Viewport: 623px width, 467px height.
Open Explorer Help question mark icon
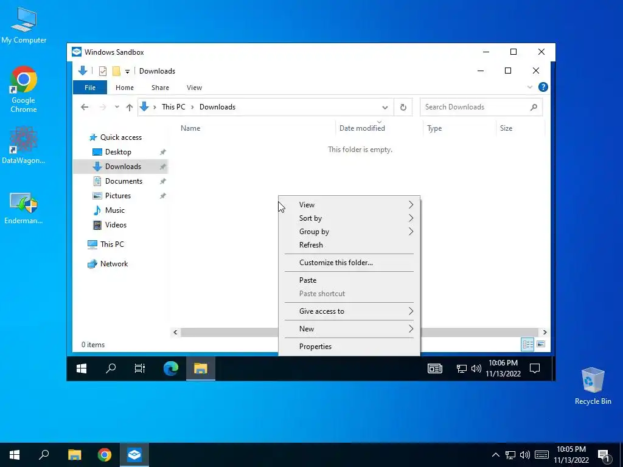pos(543,87)
